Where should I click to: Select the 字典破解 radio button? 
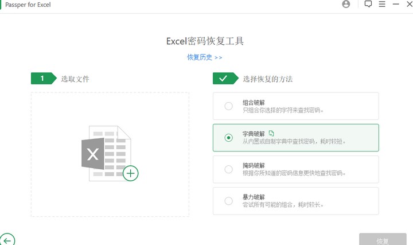click(x=229, y=138)
